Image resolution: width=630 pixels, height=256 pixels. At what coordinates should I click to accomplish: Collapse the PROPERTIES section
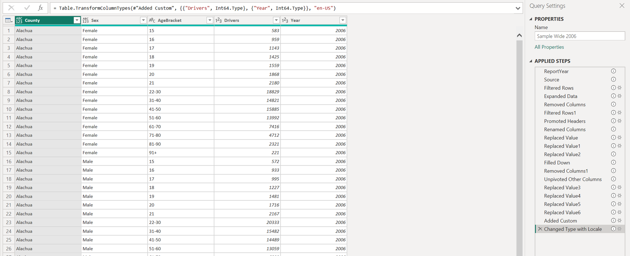pos(531,19)
